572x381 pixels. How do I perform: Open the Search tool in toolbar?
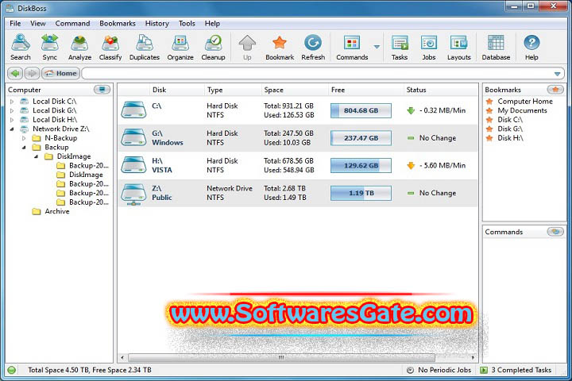pos(21,47)
